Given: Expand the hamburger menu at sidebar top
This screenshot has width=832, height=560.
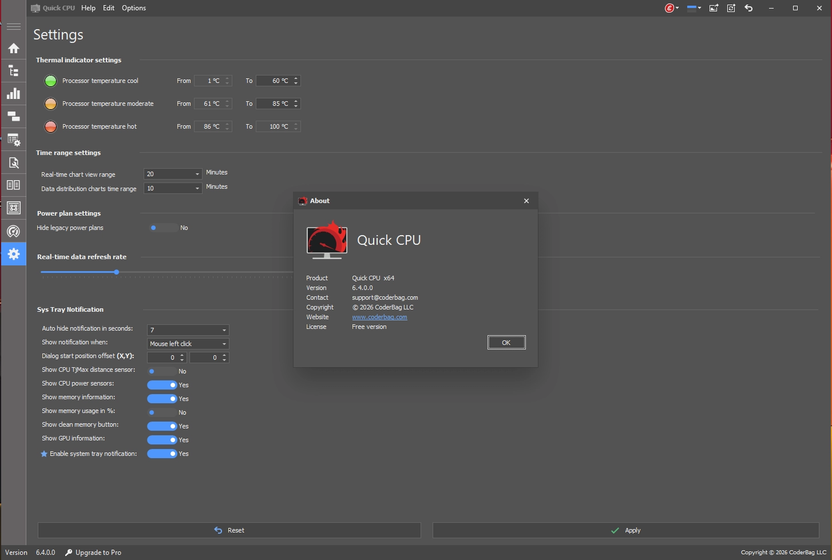Looking at the screenshot, I should pyautogui.click(x=14, y=26).
